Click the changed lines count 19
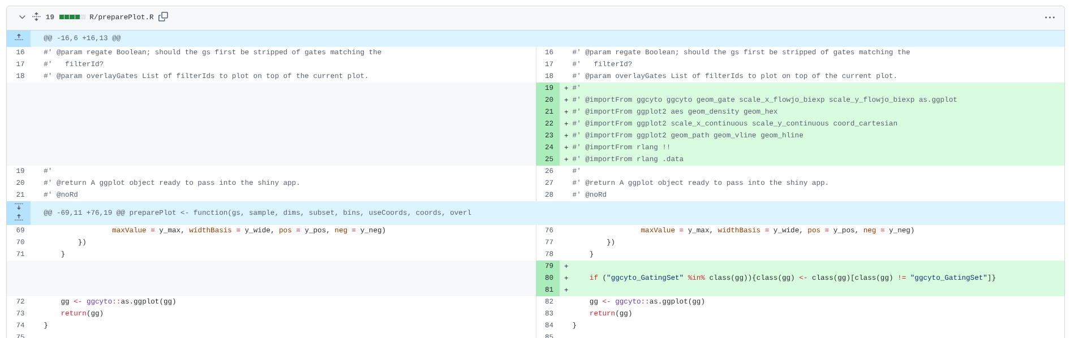 [50, 18]
